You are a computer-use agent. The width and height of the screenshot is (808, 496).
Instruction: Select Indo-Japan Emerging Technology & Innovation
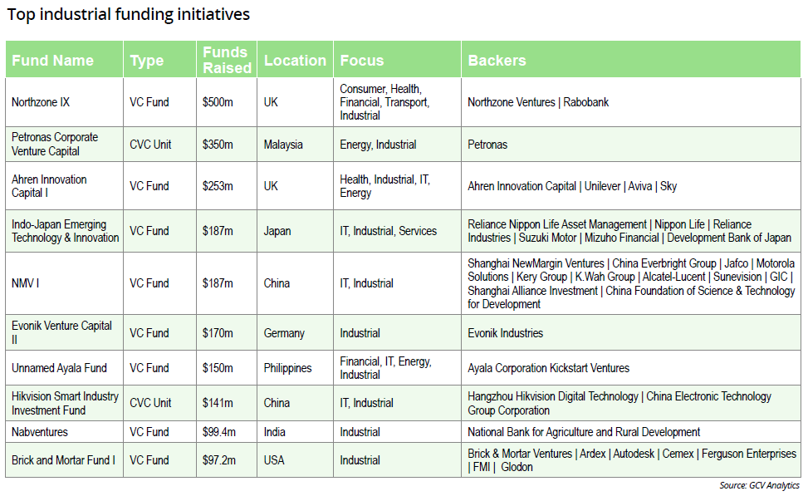pyautogui.click(x=65, y=231)
